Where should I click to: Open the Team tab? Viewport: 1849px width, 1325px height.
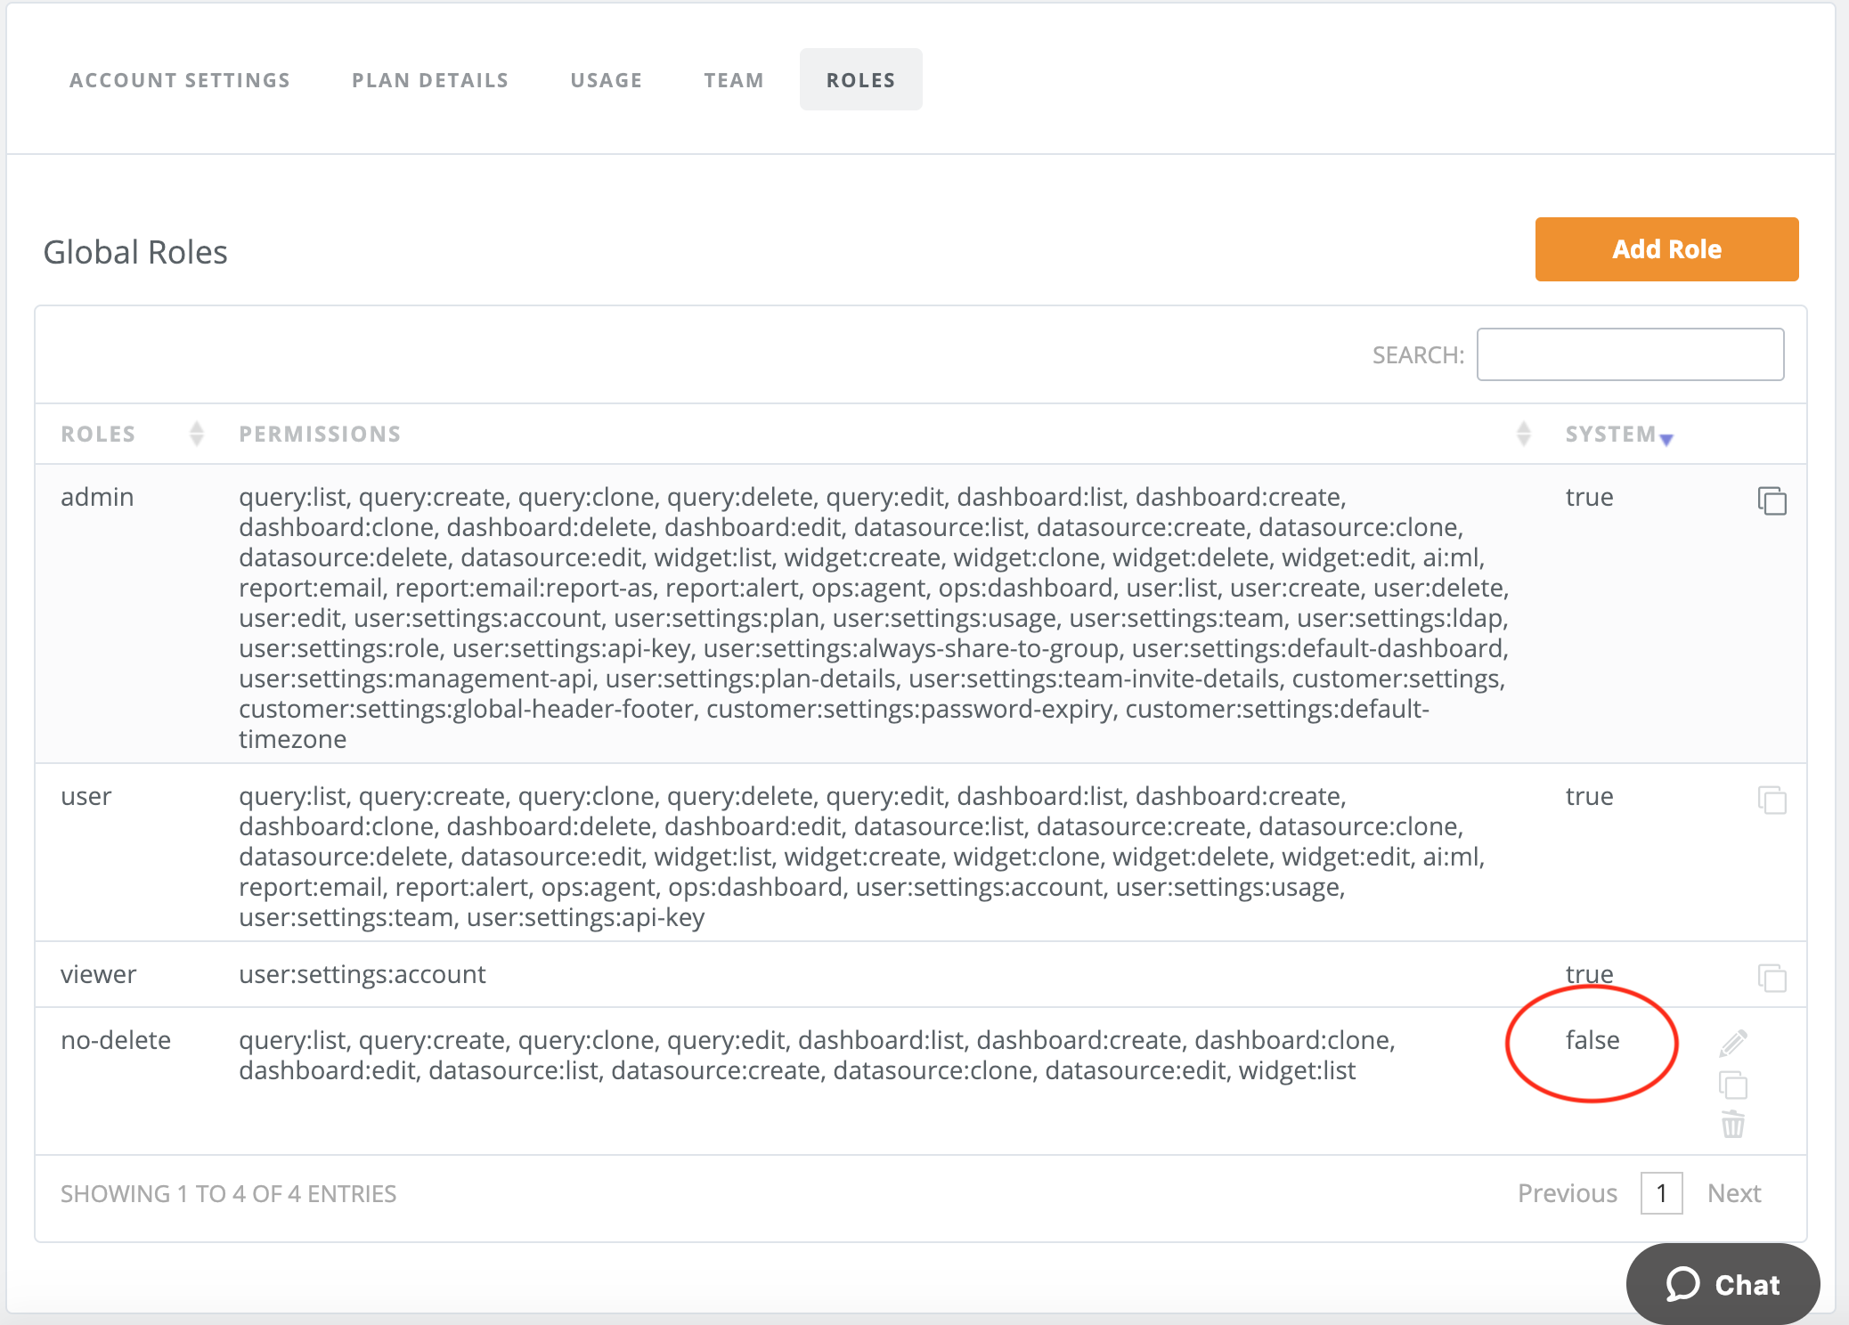pos(734,80)
